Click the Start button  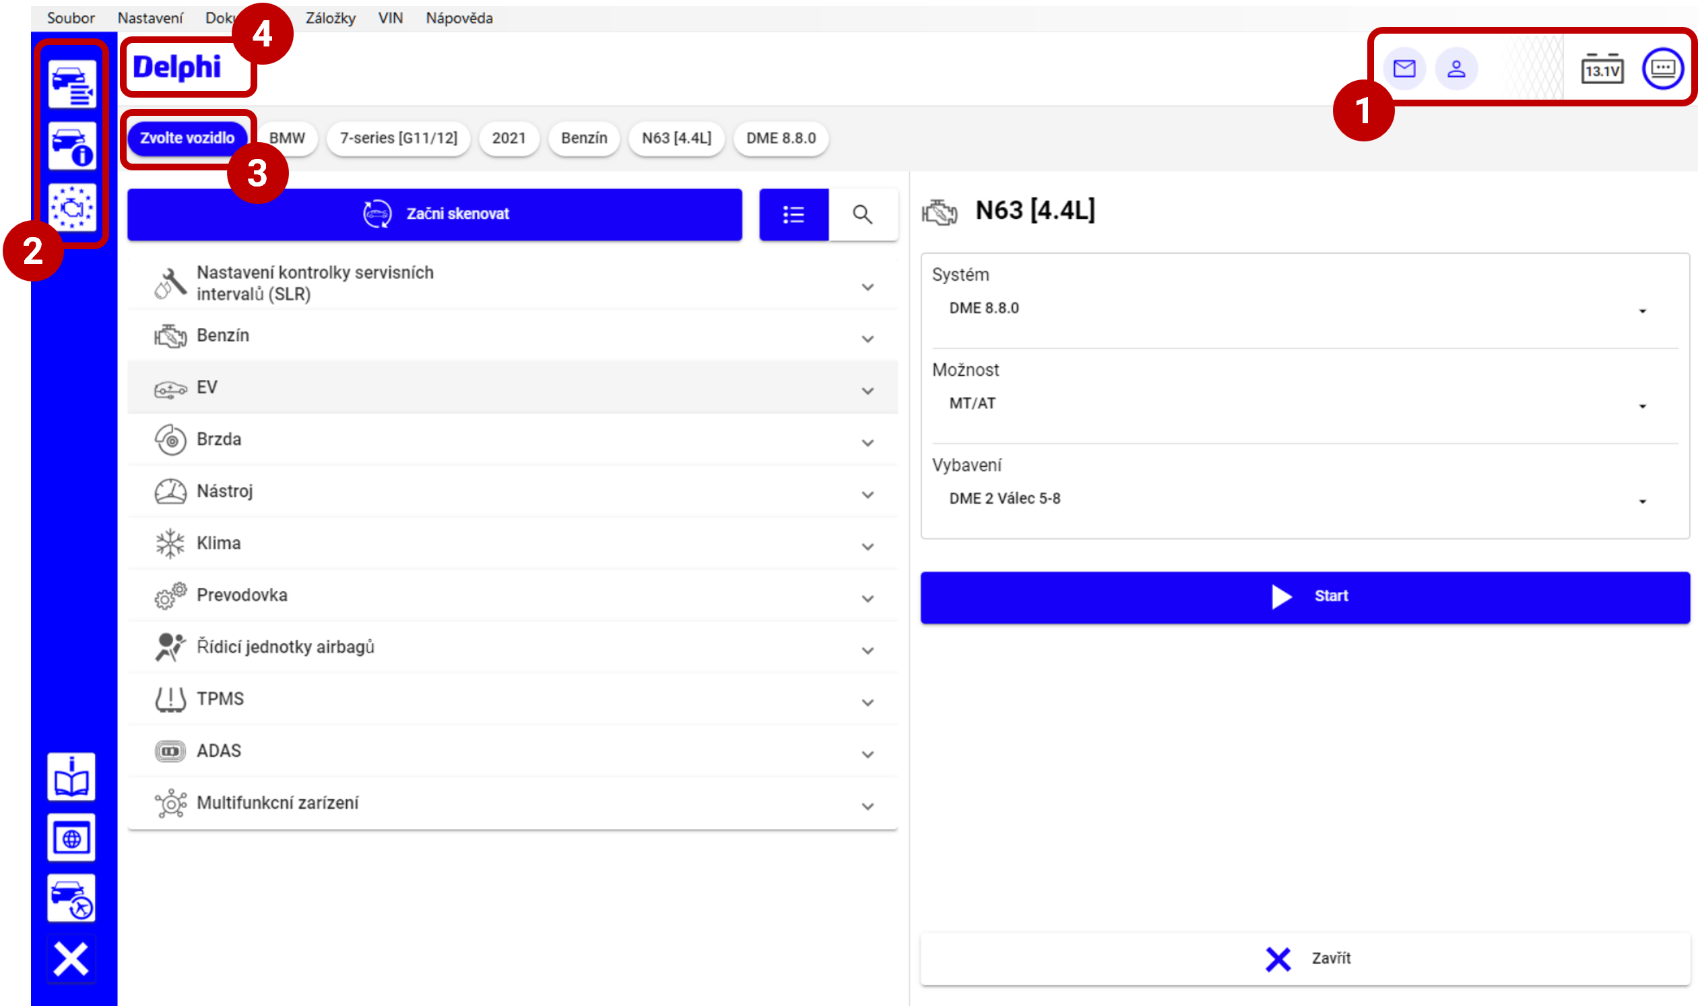click(x=1305, y=597)
